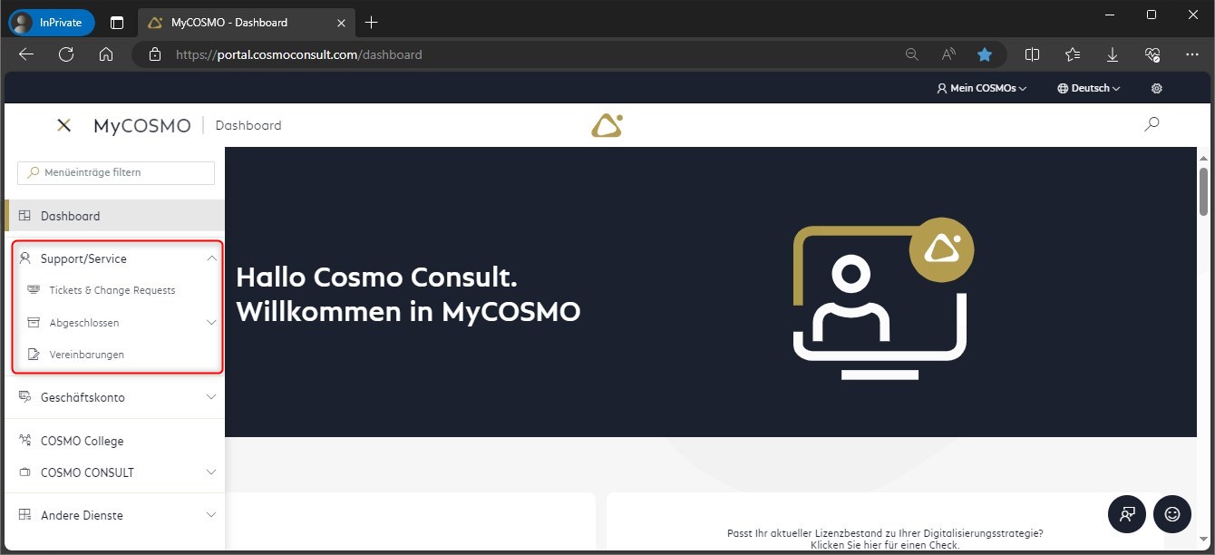1215x555 pixels.
Task: Click the Menüeinträge filtern input field
Action: (x=115, y=172)
